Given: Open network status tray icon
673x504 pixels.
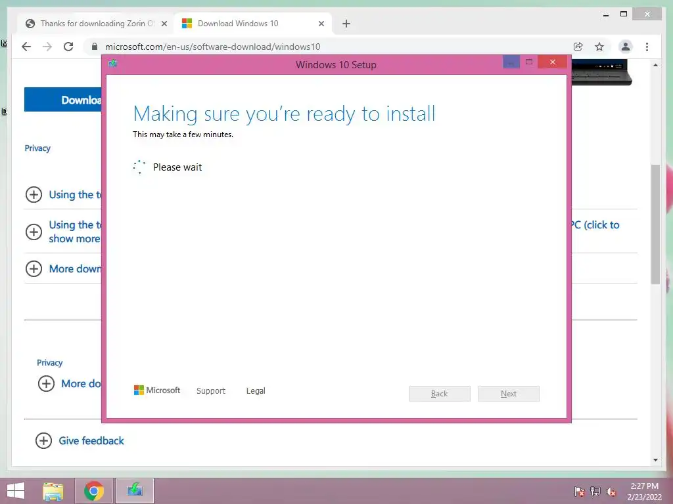Looking at the screenshot, I should click(595, 491).
